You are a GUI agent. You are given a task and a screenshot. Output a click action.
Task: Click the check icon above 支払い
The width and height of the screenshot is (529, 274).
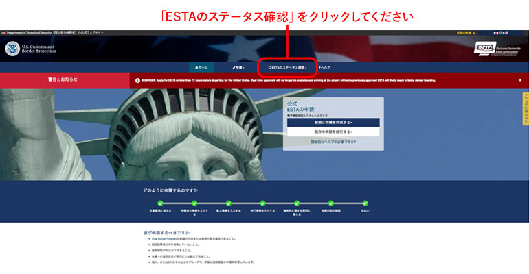pyautogui.click(x=365, y=203)
